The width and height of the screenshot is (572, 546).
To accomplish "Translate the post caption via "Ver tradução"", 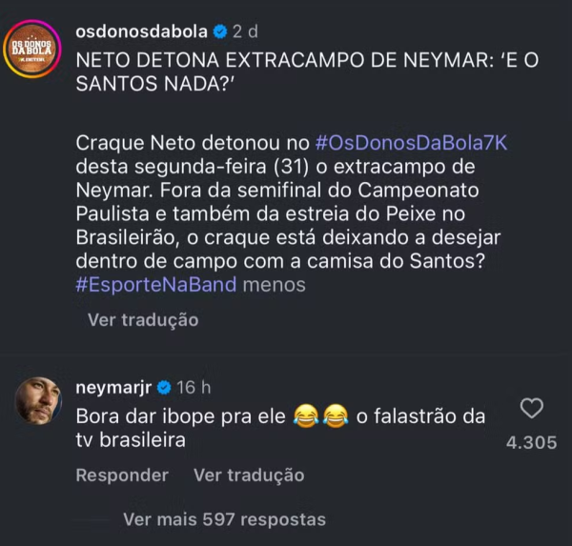I will pyautogui.click(x=143, y=320).
